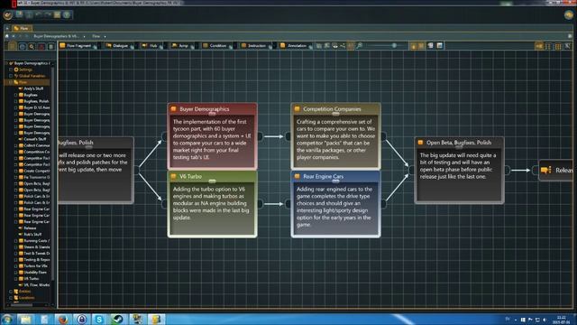Open Steam from the Windows taskbar
The width and height of the screenshot is (577, 325).
click(118, 319)
